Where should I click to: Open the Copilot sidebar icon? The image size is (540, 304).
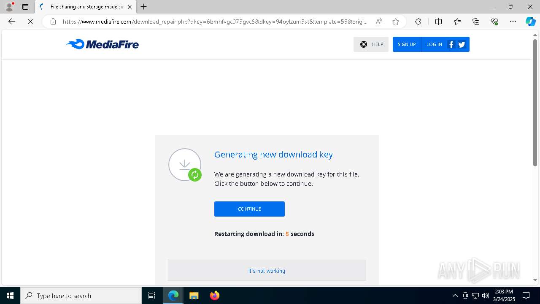point(530,22)
